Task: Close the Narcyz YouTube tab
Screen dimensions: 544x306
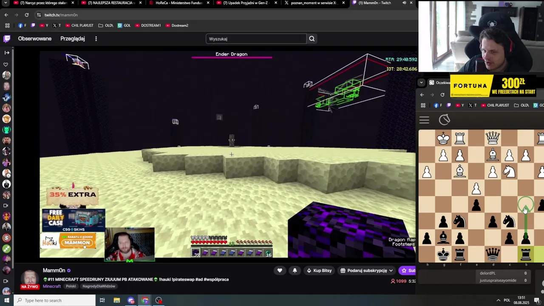Action: [73, 3]
